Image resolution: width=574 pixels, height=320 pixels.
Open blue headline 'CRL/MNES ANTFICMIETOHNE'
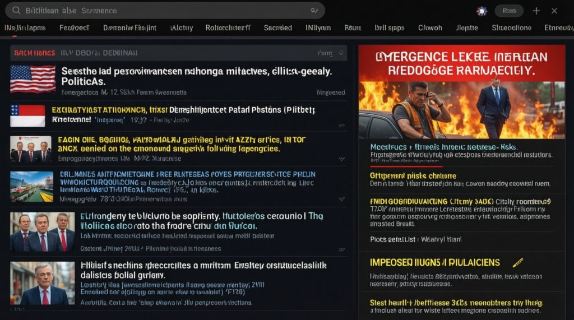[x=187, y=182]
